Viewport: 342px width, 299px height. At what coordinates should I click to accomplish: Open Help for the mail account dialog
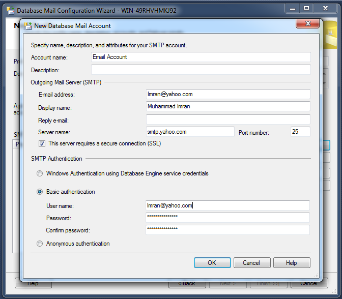(292, 263)
